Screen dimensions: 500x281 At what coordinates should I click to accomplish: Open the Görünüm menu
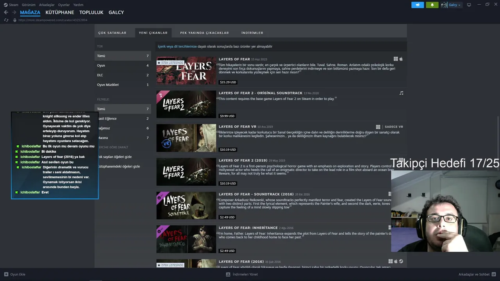pos(29,5)
